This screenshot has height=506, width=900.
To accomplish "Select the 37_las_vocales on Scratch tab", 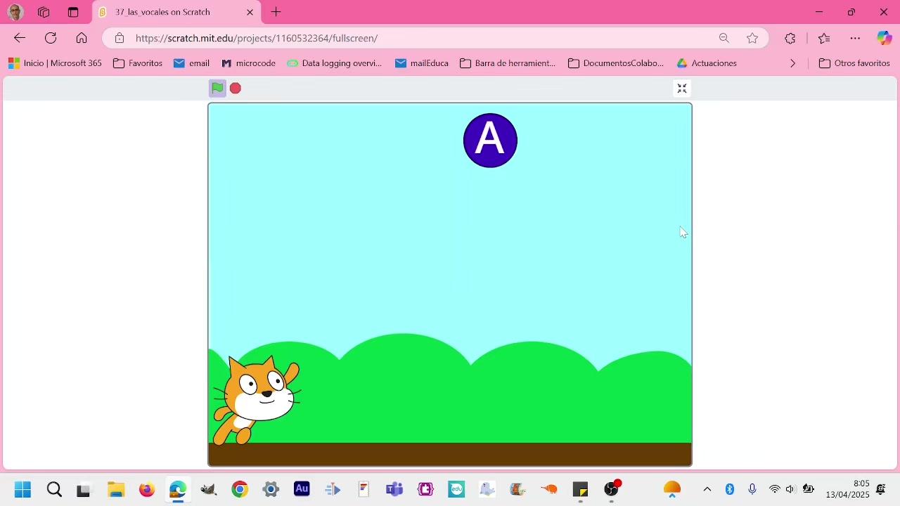I will tap(176, 12).
